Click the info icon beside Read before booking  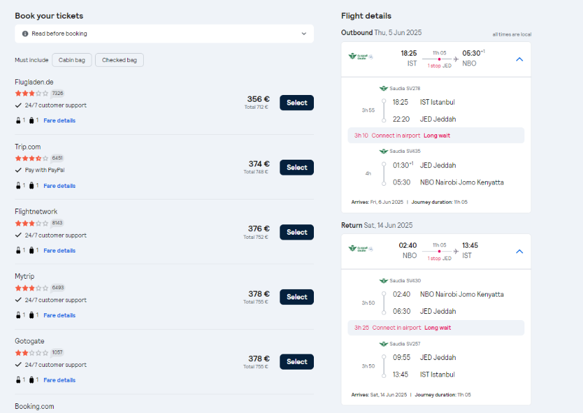coord(25,34)
